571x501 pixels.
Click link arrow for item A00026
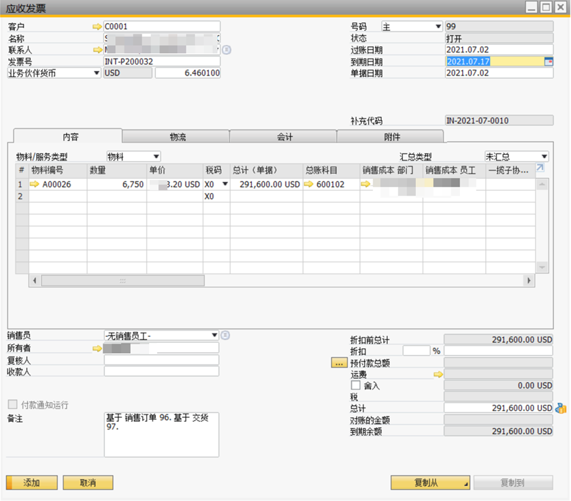35,184
